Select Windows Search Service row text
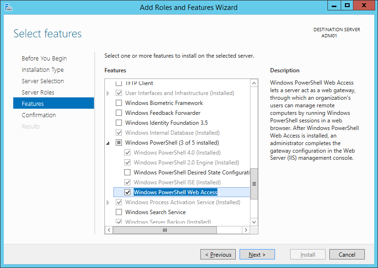Viewport: 378px width, 268px height. 155,212
